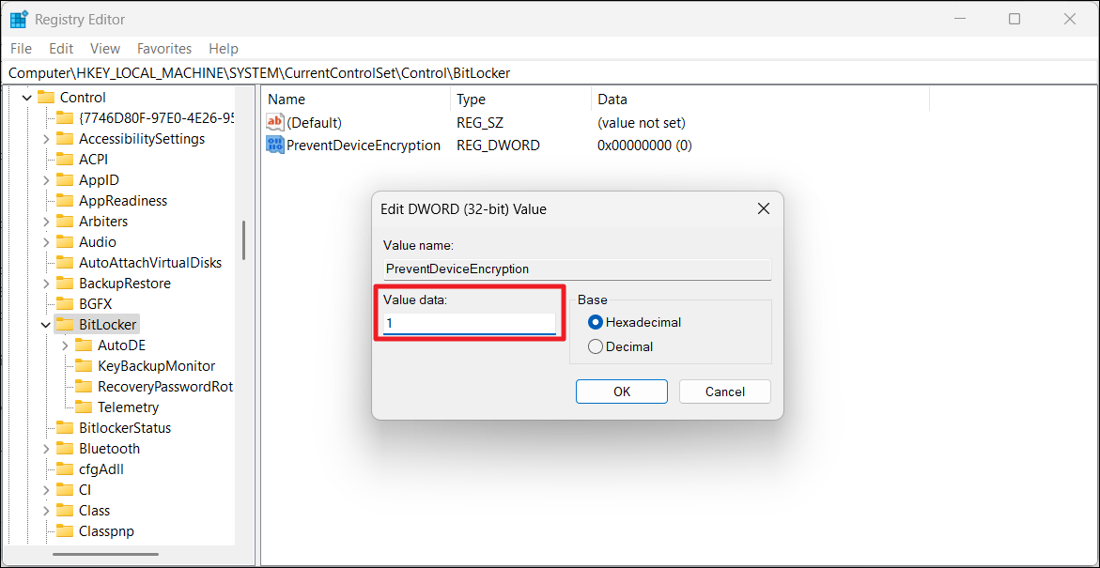Click the Value name field
This screenshot has width=1100, height=568.
pyautogui.click(x=577, y=269)
